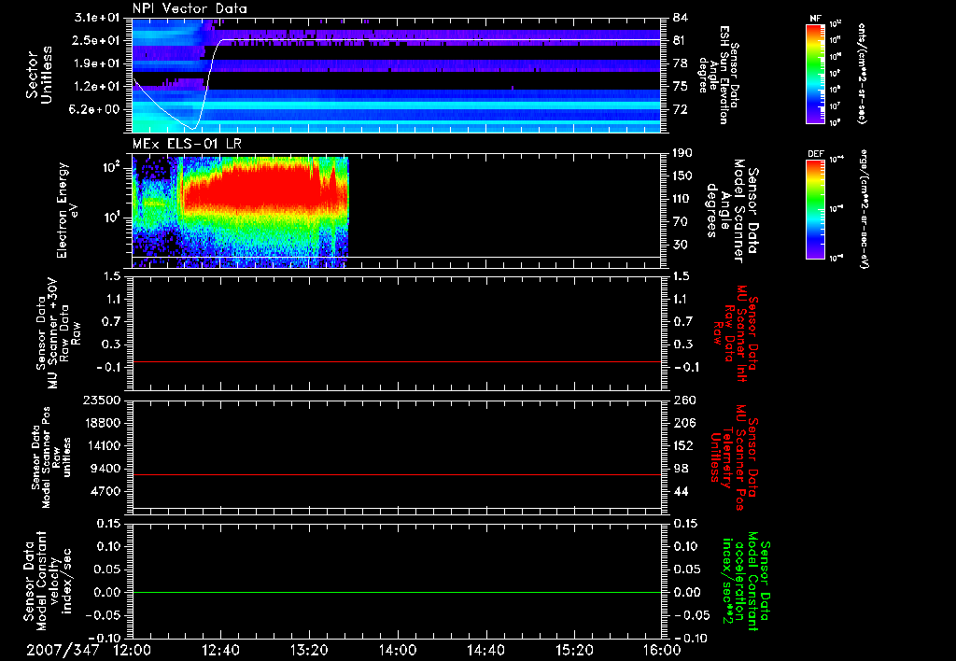This screenshot has width=956, height=661.
Task: Click the '78' sun elevation tick
Action: click(x=680, y=63)
